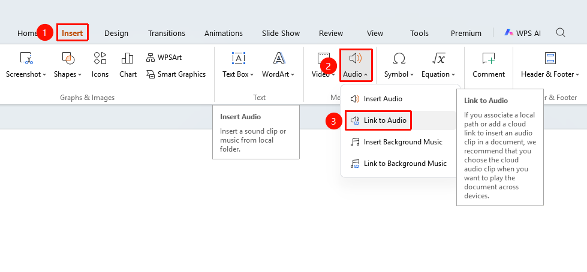Launch WPS AI
This screenshot has height=272, width=587.
[522, 33]
